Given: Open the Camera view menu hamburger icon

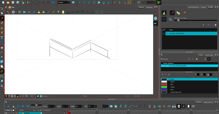Looking at the screenshot, I should [6, 7].
